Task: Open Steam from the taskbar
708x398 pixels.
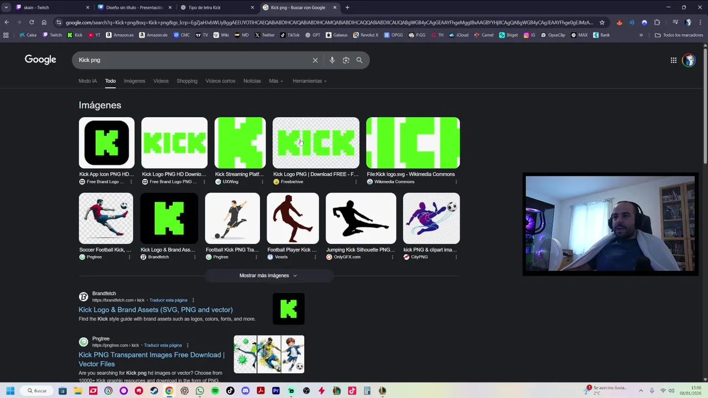Action: pyautogui.click(x=154, y=391)
